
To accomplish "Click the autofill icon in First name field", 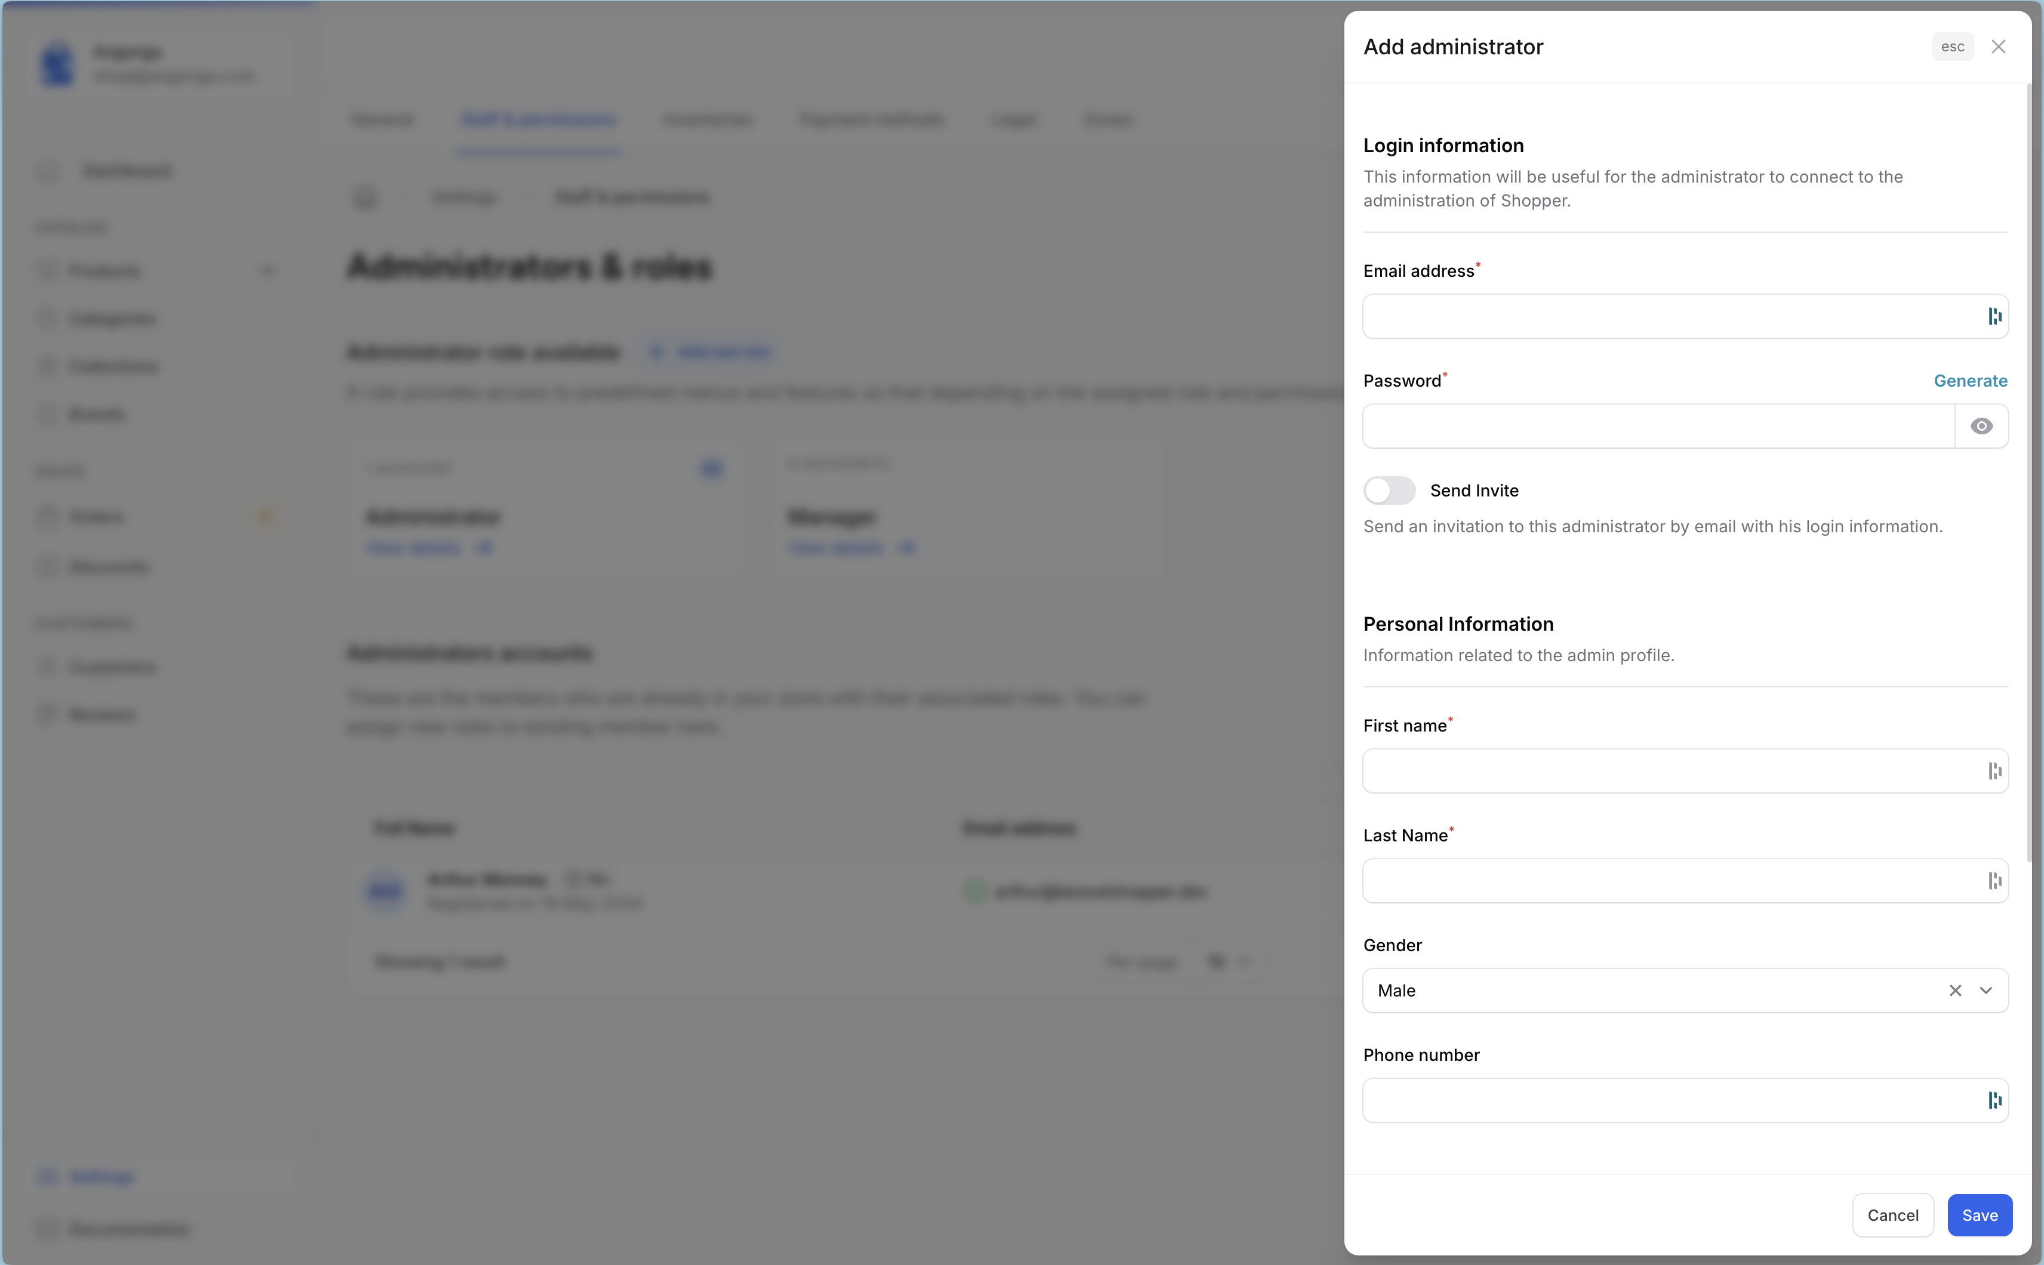I will pos(1994,770).
